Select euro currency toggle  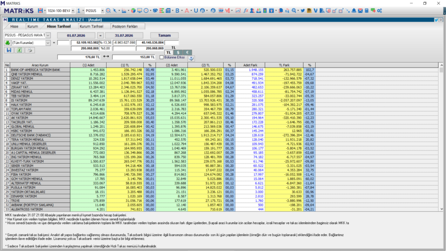tap(187, 52)
